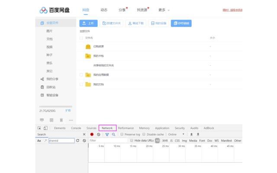Click the three-dots more icon below storage bar

(71, 120)
